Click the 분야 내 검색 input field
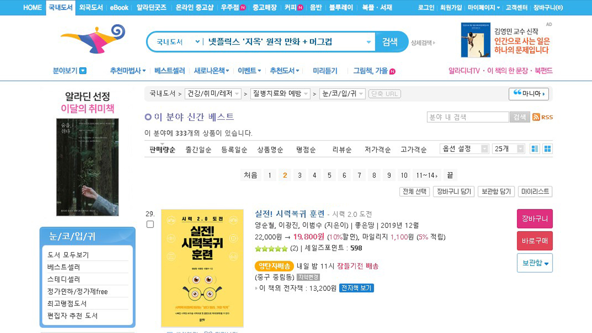 click(468, 117)
